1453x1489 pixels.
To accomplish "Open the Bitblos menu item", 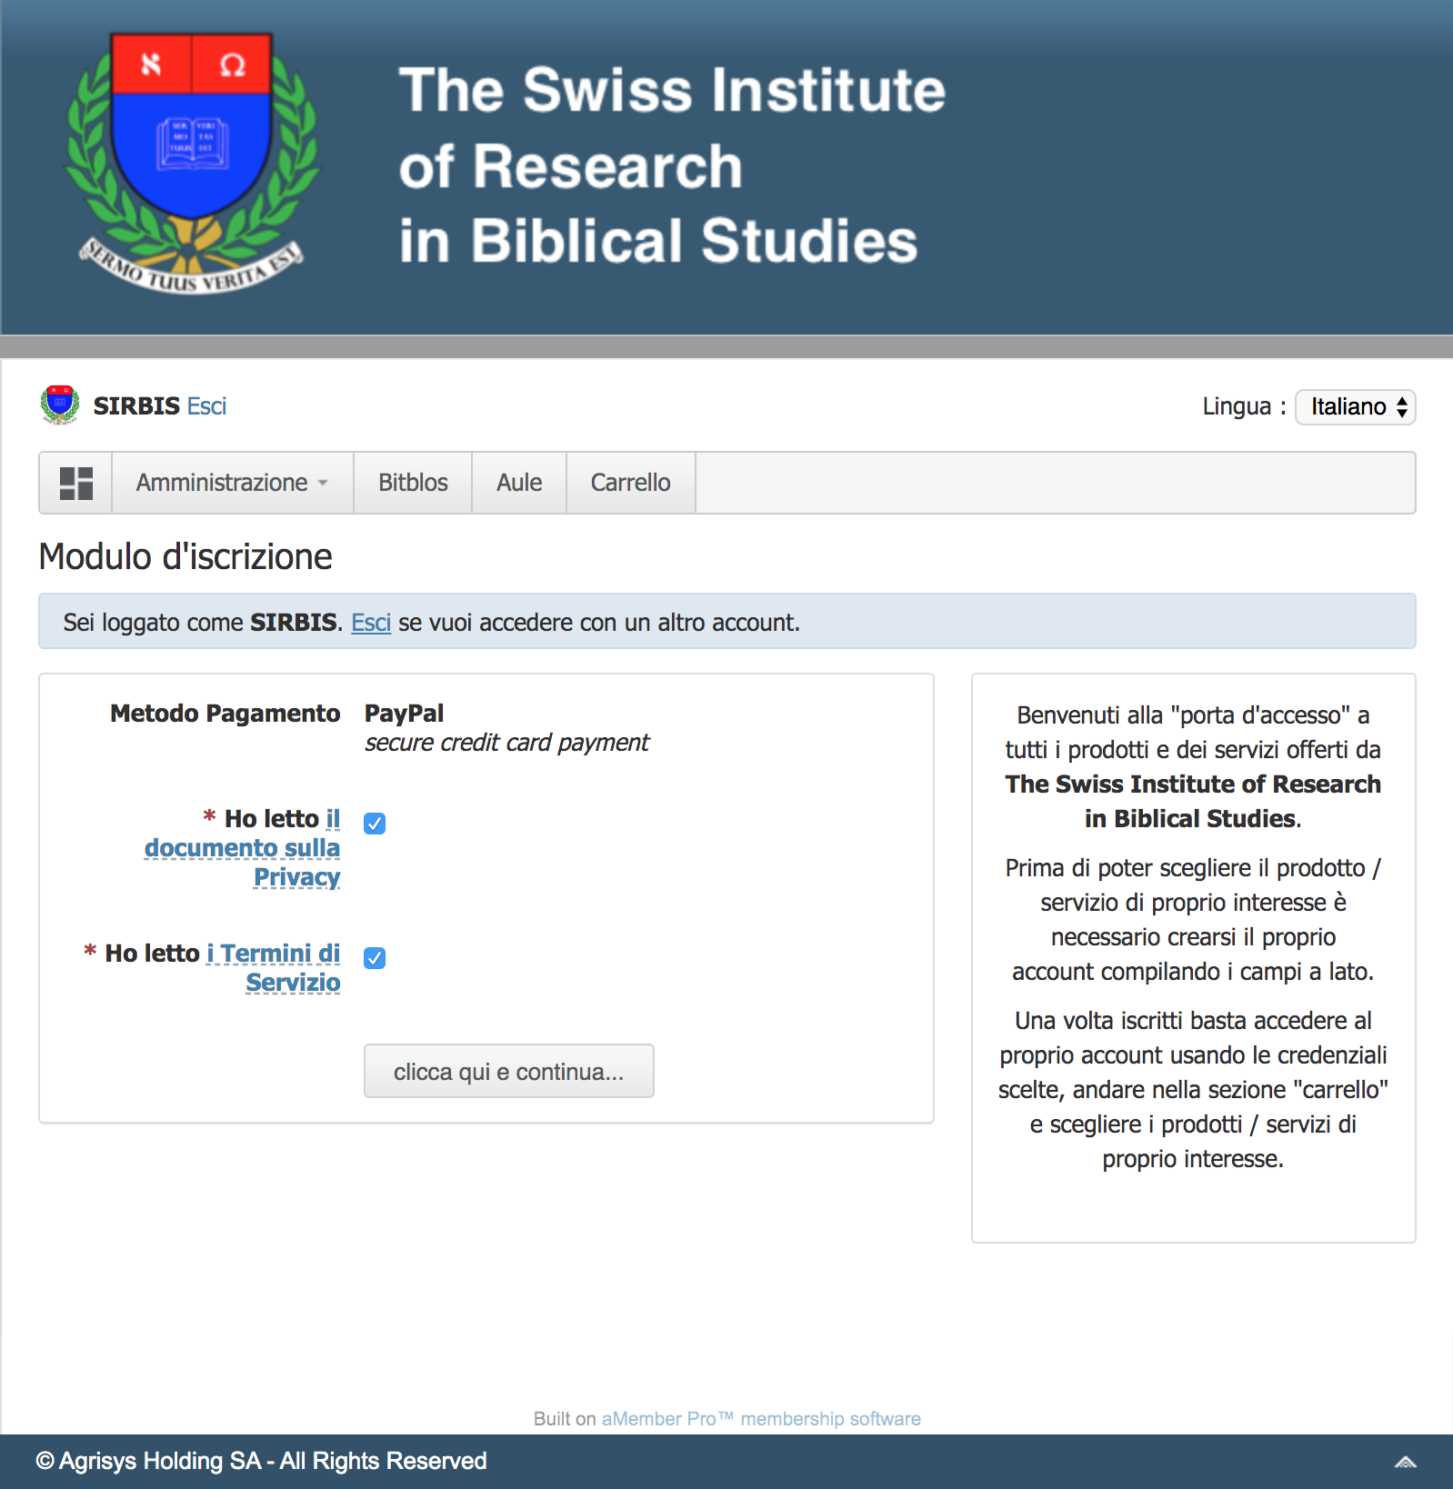I will (413, 483).
